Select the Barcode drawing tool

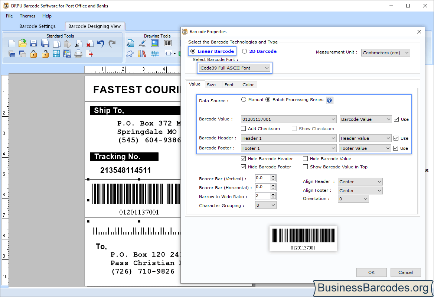[x=168, y=43]
